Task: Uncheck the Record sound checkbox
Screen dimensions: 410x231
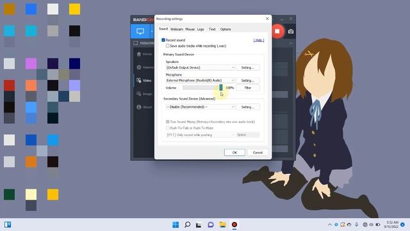Action: [163, 40]
